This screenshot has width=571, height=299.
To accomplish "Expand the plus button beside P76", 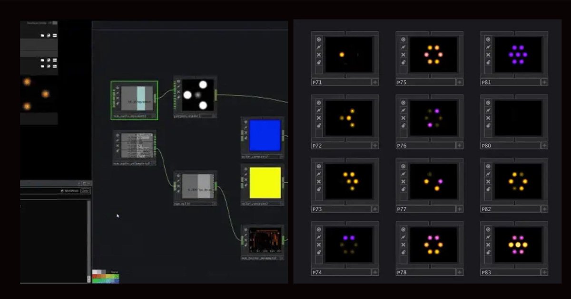I will [460, 146].
